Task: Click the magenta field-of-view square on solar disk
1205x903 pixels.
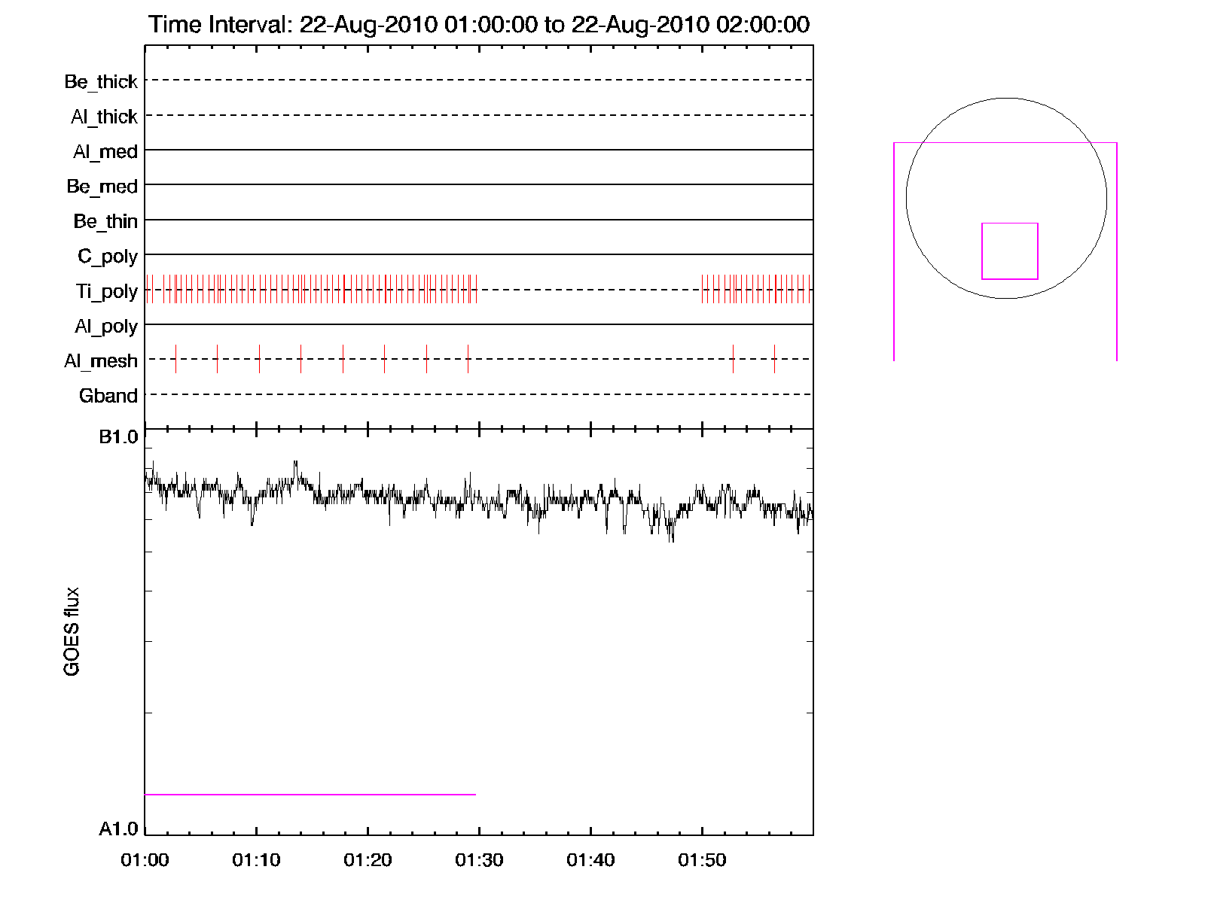Action: point(1010,251)
